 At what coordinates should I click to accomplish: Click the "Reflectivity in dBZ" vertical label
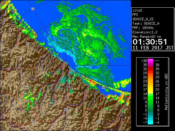tap(166, 92)
